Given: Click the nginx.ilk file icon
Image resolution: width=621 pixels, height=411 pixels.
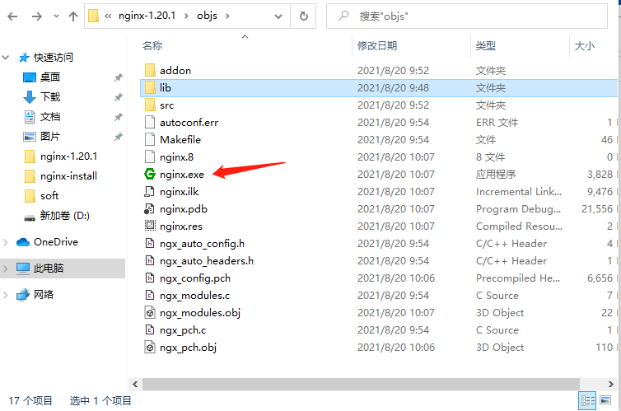Looking at the screenshot, I should click(x=150, y=192).
